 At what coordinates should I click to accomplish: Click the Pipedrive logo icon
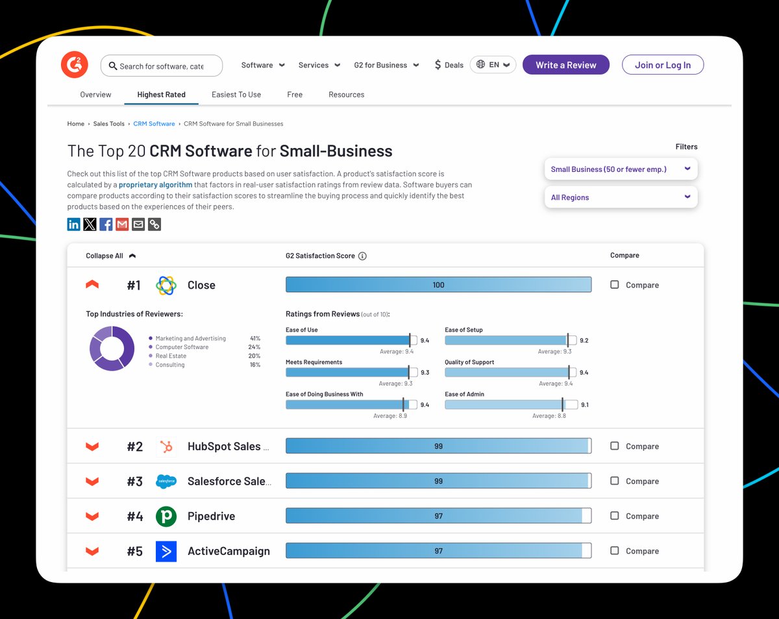pos(166,516)
